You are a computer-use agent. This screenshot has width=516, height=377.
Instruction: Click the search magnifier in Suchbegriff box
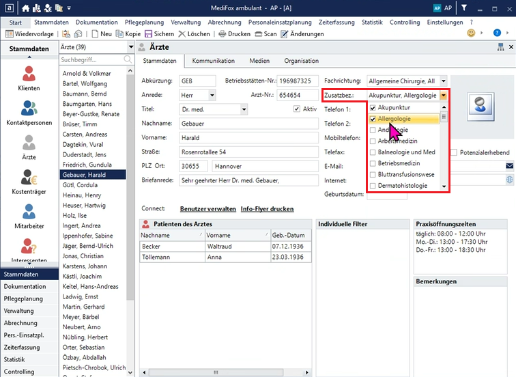(128, 60)
